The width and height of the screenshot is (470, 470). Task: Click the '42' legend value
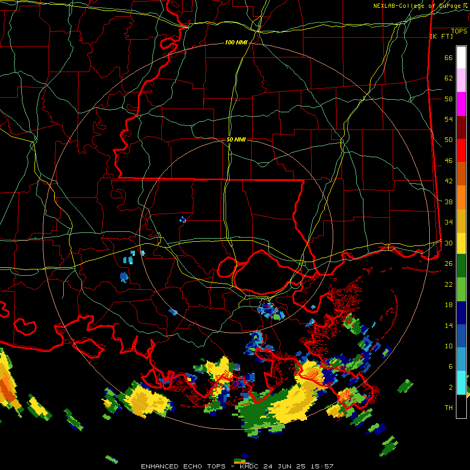click(x=449, y=181)
